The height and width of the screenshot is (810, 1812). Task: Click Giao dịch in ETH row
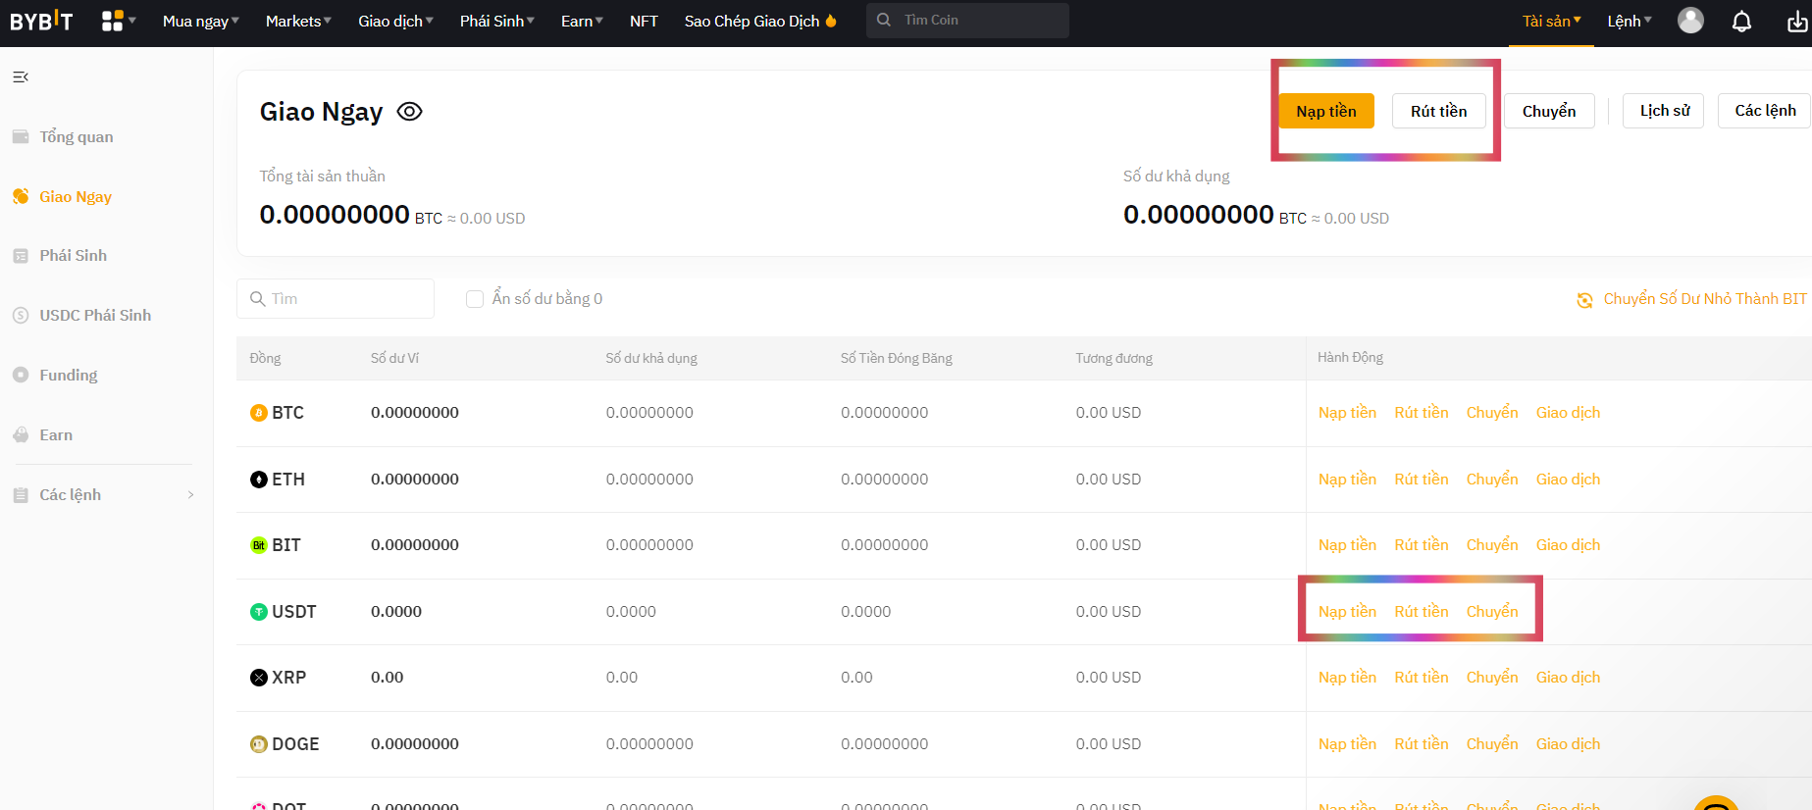click(1568, 480)
